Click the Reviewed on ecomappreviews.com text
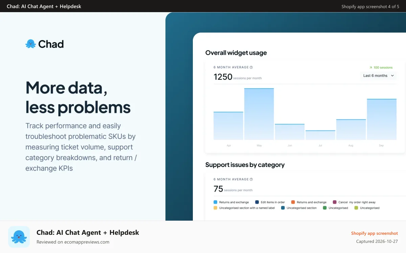The width and height of the screenshot is (406, 253). click(73, 242)
